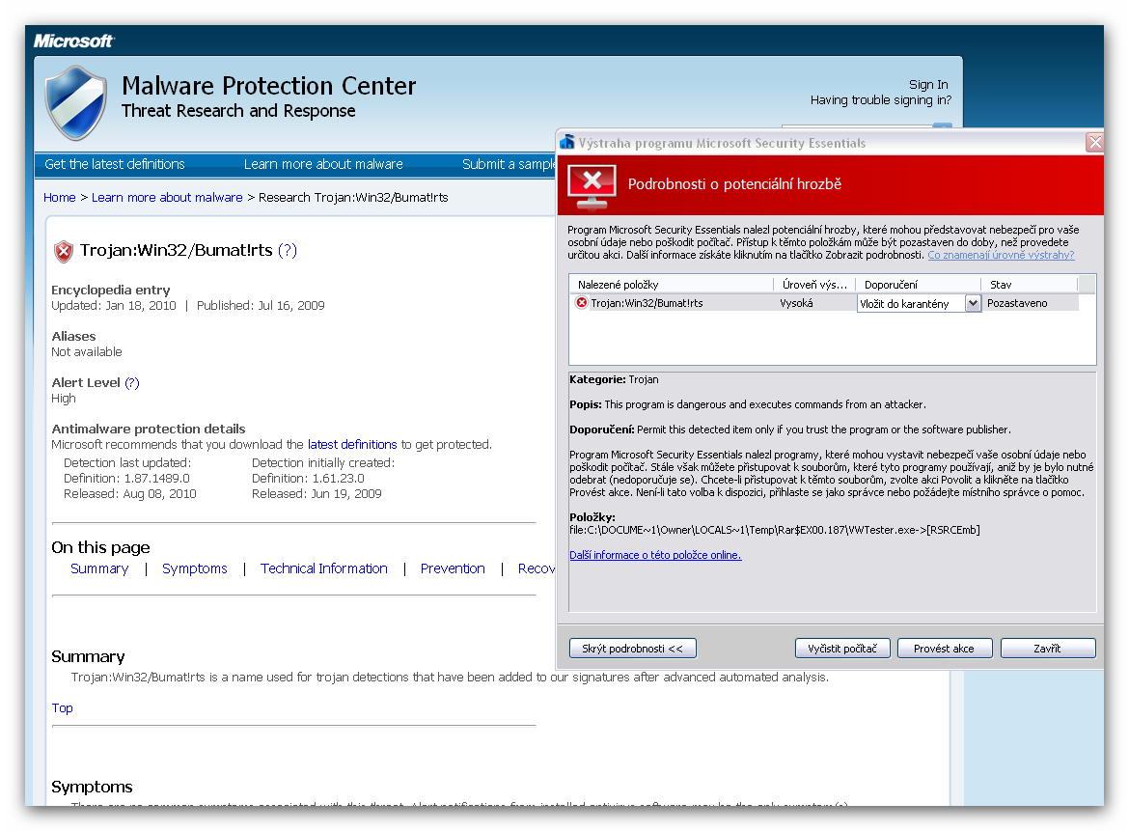Open the 'Submit a sample' navigation item
The width and height of the screenshot is (1129, 831).
coord(509,164)
